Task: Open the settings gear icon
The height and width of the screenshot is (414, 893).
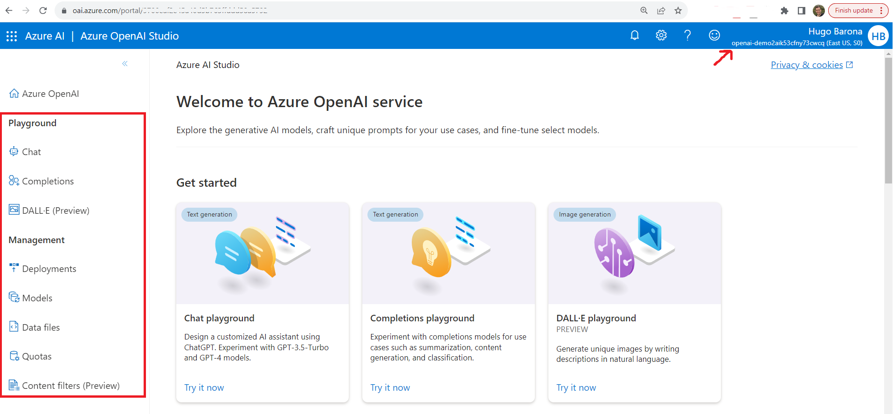Action: coord(661,35)
